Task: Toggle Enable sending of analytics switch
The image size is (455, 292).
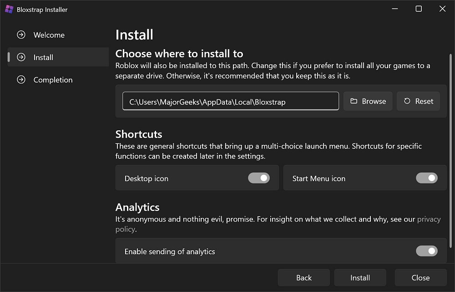Action: 427,251
